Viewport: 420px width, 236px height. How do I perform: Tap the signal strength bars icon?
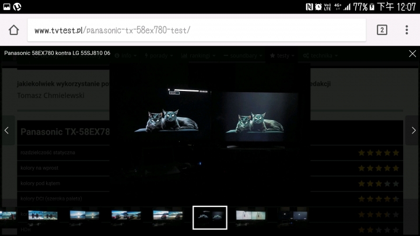click(x=347, y=6)
